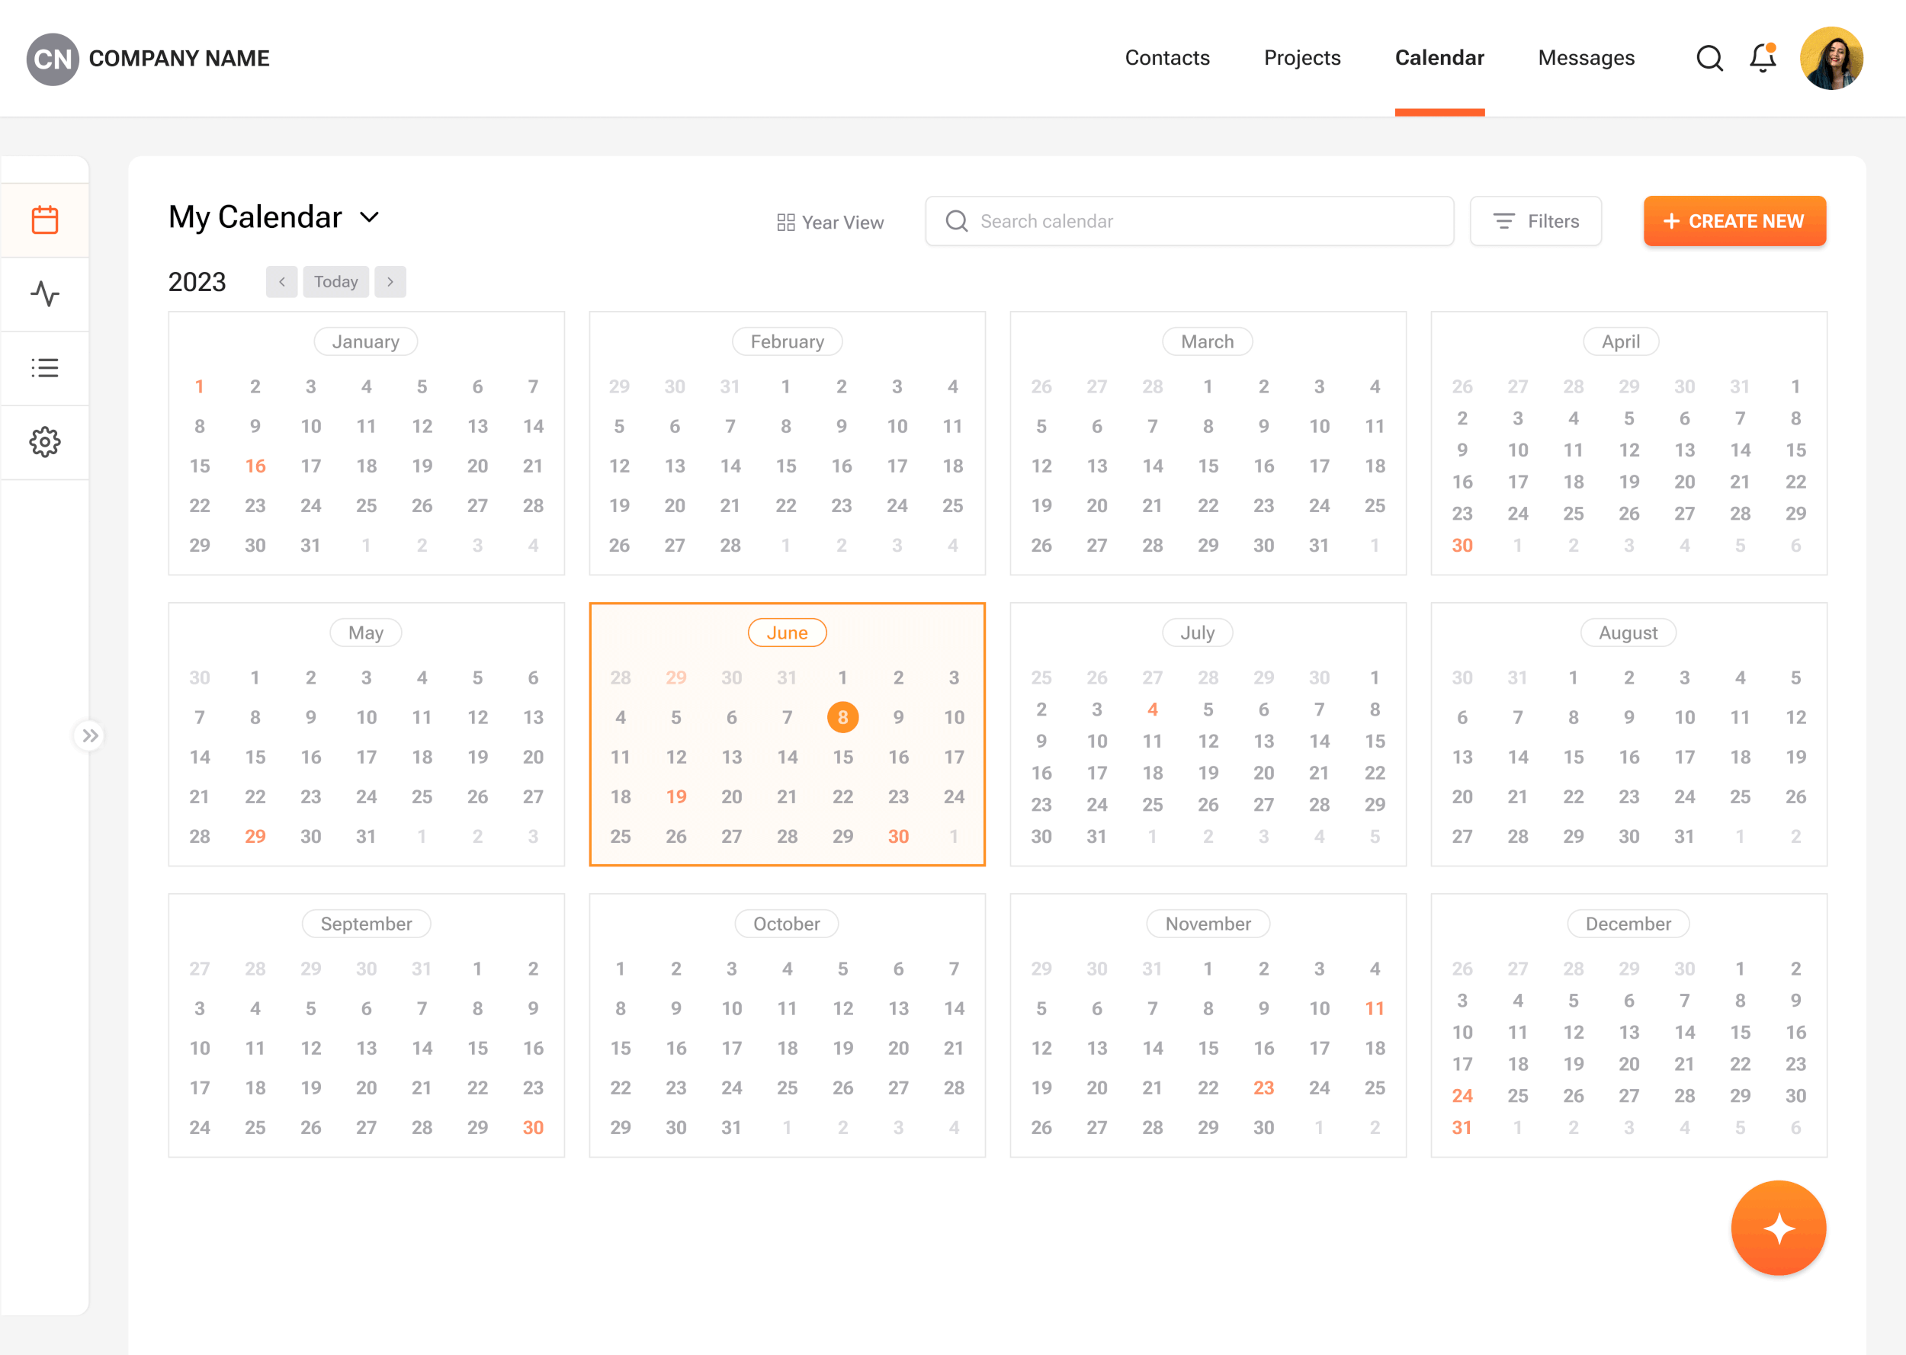
Task: Open the Contacts section
Action: (x=1166, y=58)
